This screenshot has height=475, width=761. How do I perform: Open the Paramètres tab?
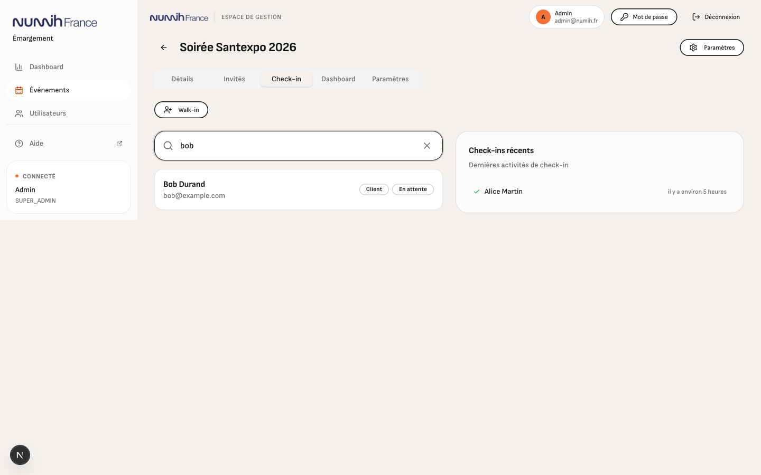click(x=390, y=79)
